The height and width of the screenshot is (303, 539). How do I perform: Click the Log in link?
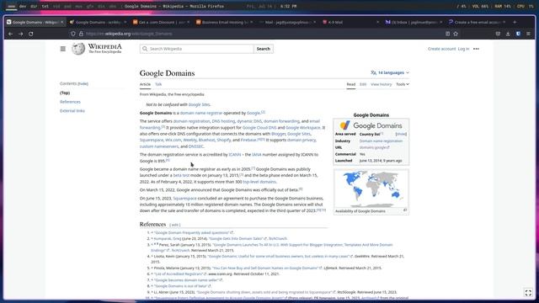point(463,49)
